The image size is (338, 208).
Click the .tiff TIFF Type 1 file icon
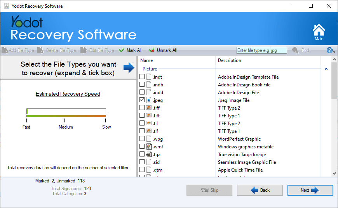(x=149, y=115)
